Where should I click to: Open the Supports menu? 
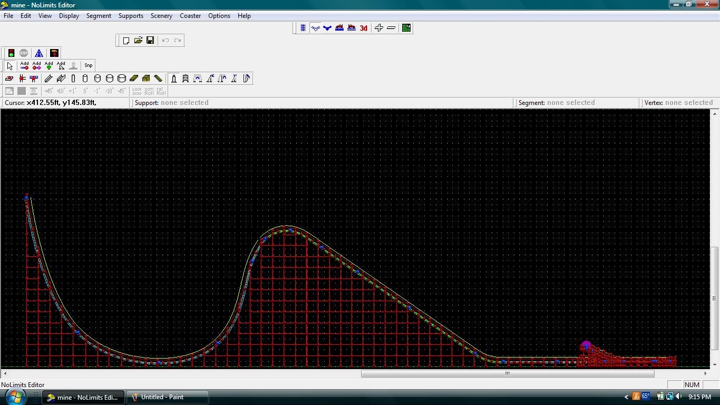click(x=131, y=16)
